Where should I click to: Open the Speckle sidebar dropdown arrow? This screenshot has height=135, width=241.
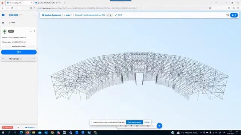point(35,15)
